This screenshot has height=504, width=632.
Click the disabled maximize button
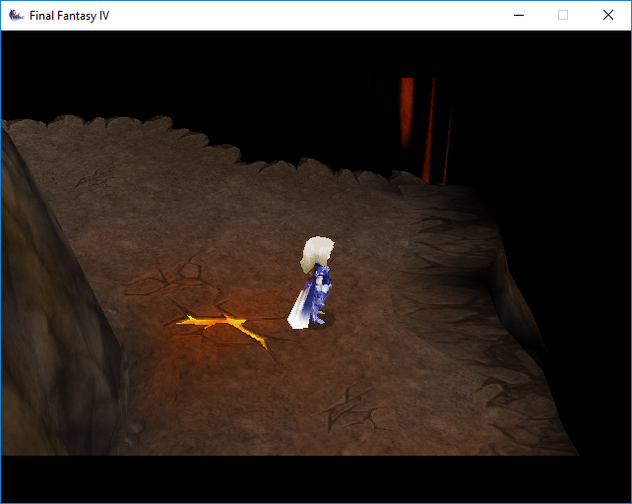563,16
